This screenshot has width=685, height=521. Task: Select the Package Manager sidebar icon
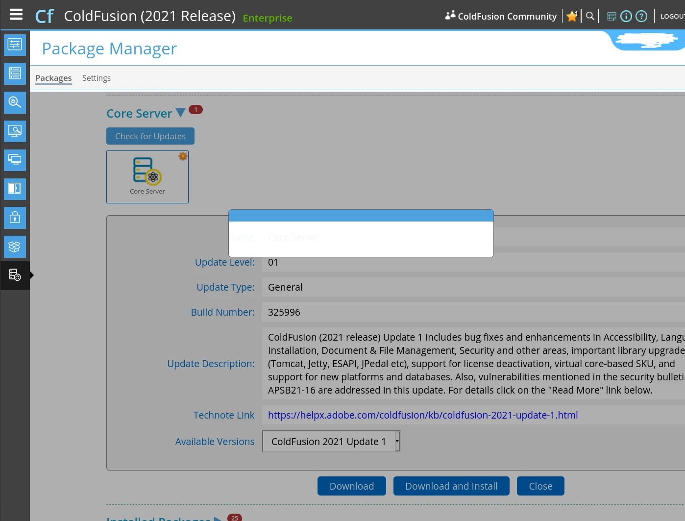click(x=15, y=275)
